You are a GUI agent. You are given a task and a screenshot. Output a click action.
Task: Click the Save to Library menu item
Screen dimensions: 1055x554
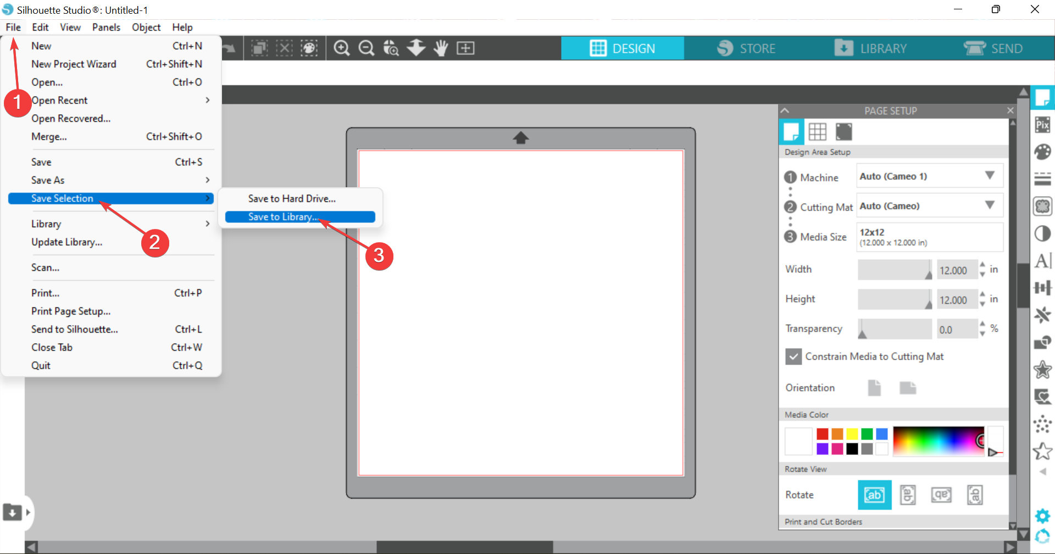pos(300,217)
